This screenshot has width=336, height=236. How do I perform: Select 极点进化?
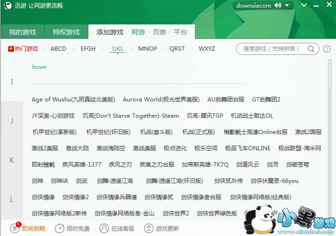click(175, 148)
